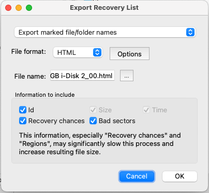Toggle the grayed-out Size checkbox
The width and height of the screenshot is (209, 193).
93,110
